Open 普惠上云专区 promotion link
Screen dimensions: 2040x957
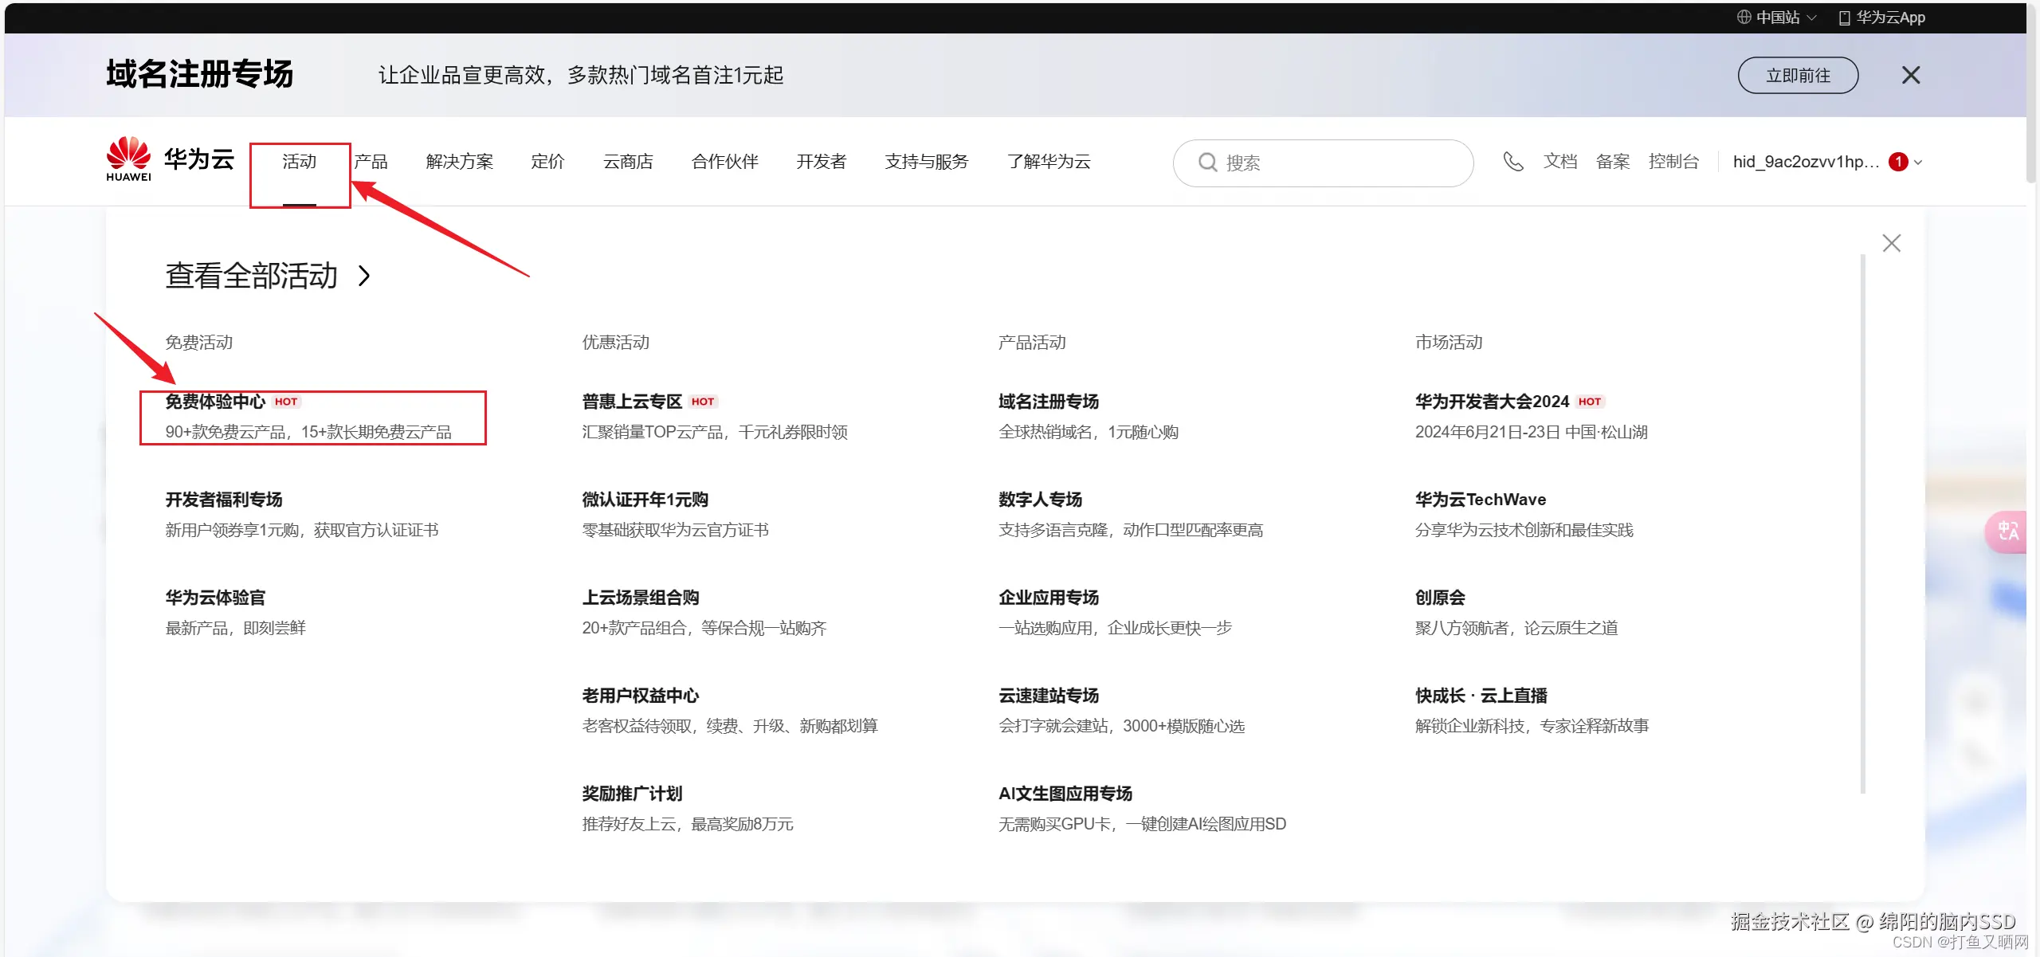pyautogui.click(x=632, y=402)
